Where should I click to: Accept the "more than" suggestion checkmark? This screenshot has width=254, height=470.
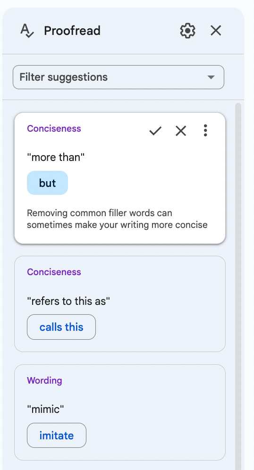[155, 131]
